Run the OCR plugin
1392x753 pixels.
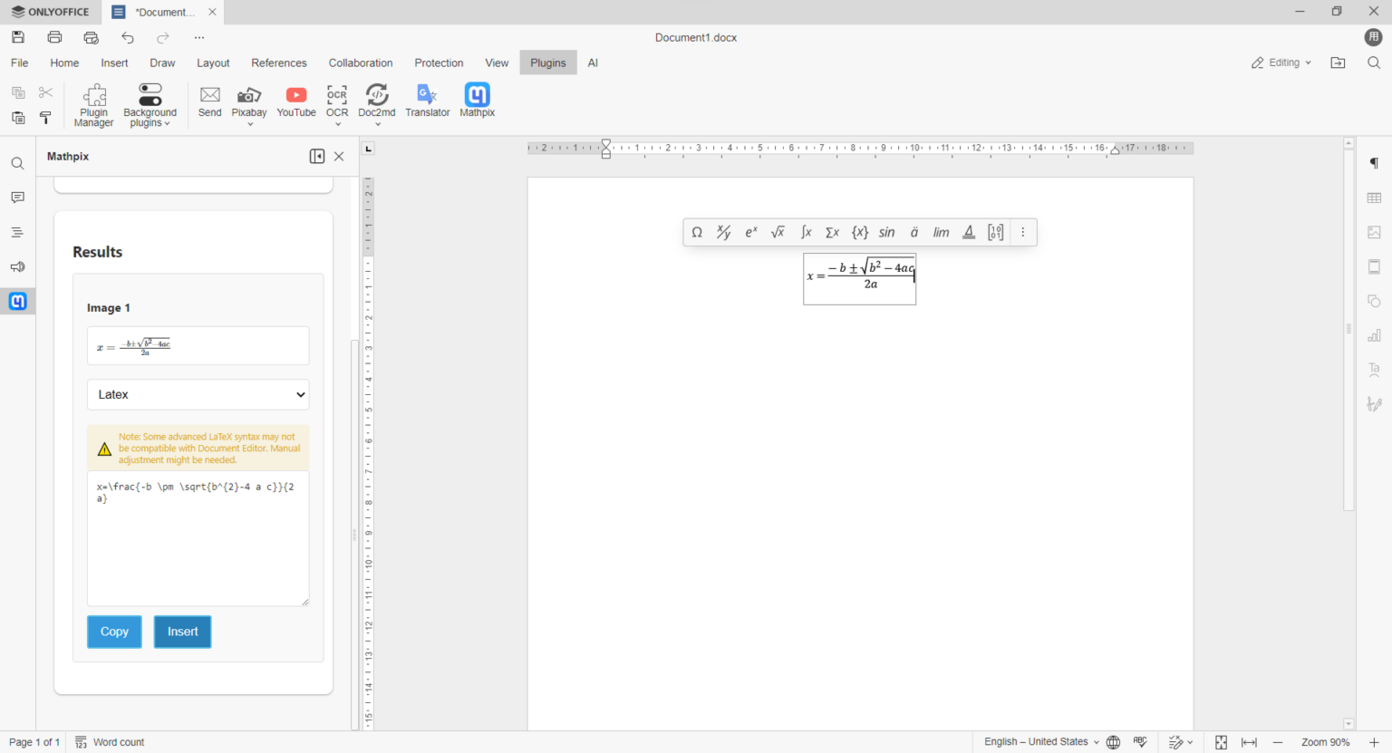pos(336,100)
